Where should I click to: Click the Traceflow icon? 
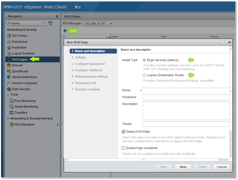(x=11, y=113)
